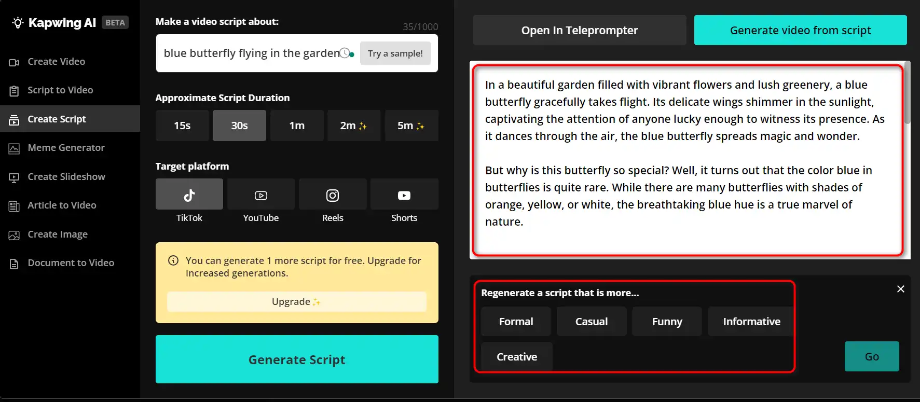Click the 'Target platform' label
The height and width of the screenshot is (402, 920).
[x=192, y=167]
